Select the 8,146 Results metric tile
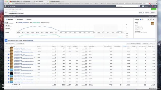Screen dimensions: 161x90 9,23
